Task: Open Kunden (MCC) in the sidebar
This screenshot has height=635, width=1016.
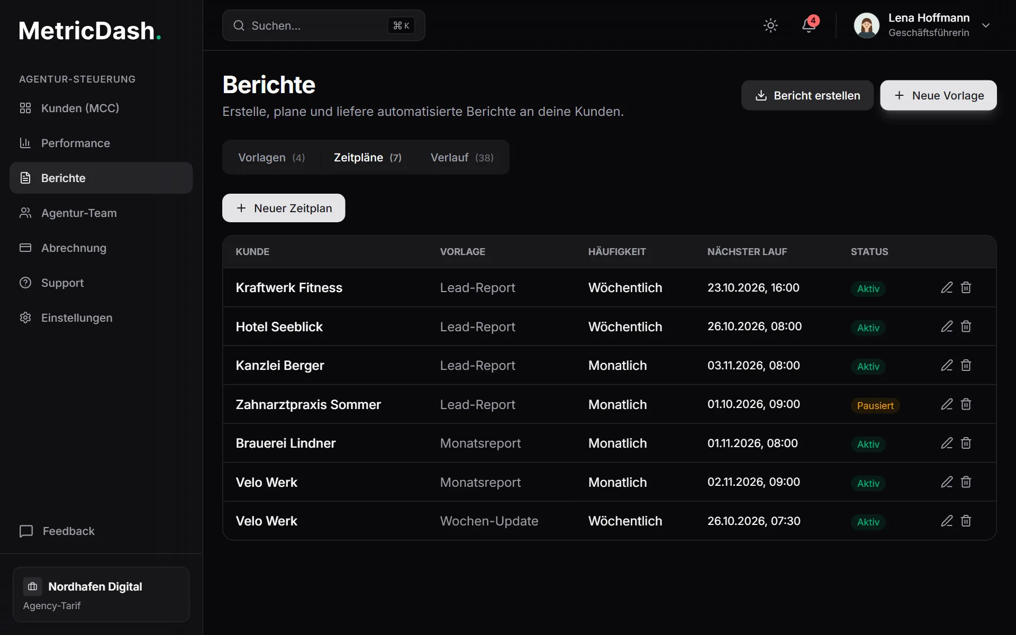Action: coord(101,108)
